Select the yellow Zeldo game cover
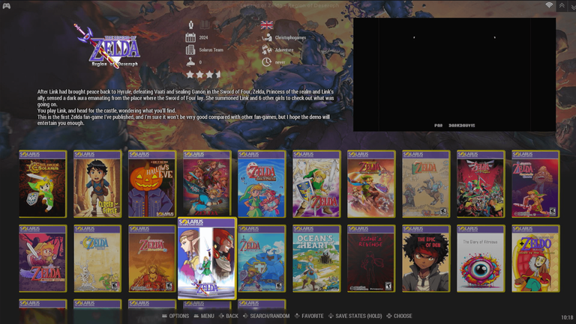This screenshot has width=576, height=324. (x=535, y=258)
